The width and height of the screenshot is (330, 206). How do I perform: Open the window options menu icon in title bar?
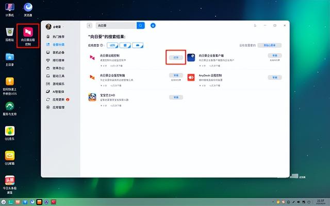click(255, 25)
